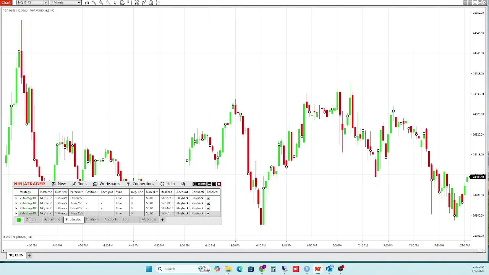
Task: Select the Strategies tab
Action: (x=73, y=220)
